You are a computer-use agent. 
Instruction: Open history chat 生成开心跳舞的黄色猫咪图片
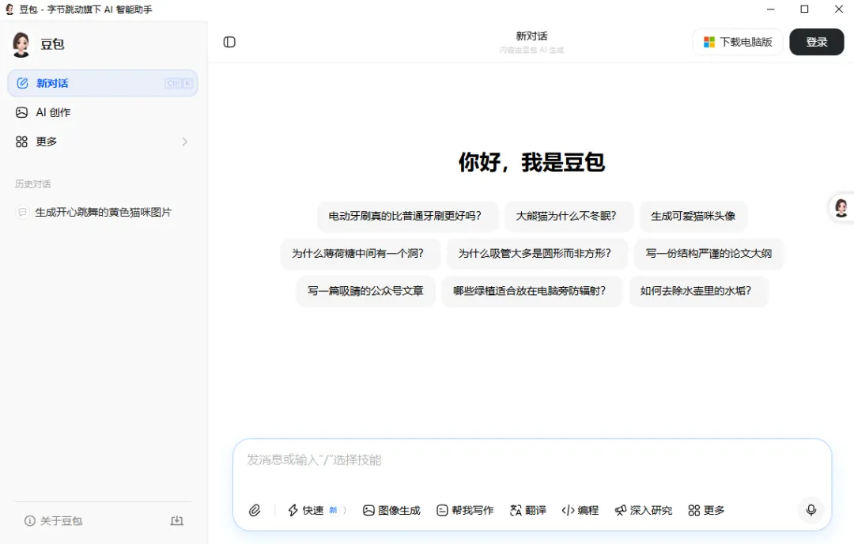tap(103, 212)
